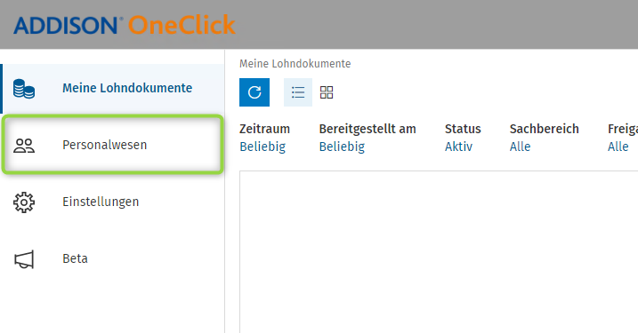Open Meine Lohndokumente menu item

coord(112,89)
